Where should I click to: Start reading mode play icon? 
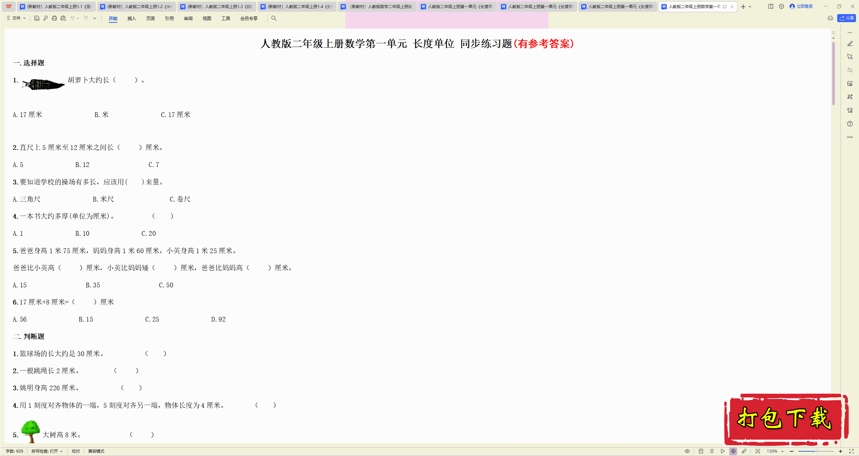[723, 451]
